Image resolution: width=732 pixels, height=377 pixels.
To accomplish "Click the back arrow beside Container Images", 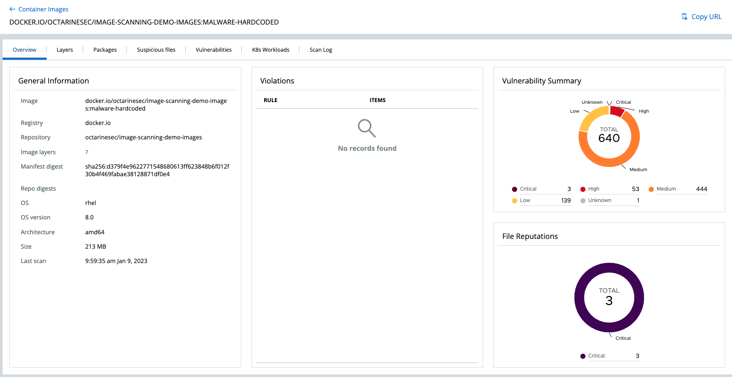I will point(12,9).
